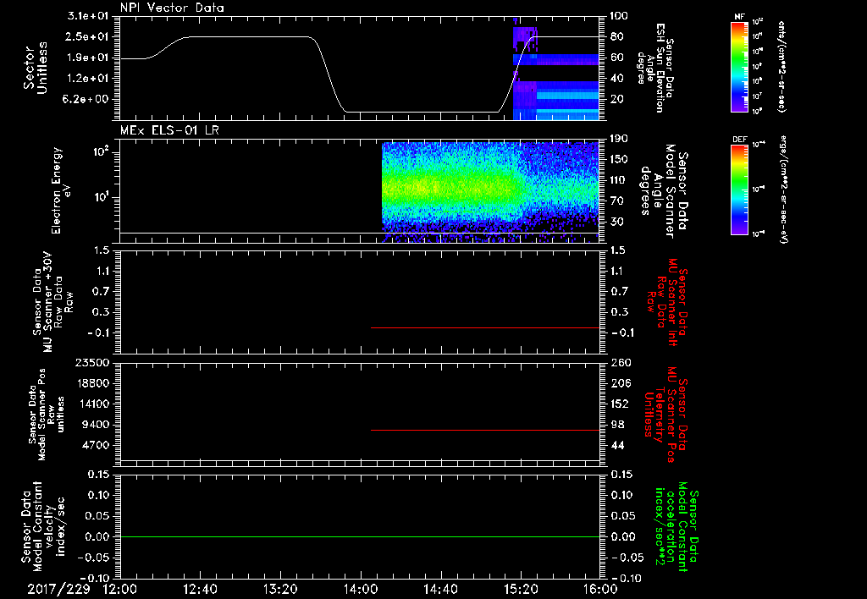Click the red 'MU Scanner Init' axis title

[666, 302]
